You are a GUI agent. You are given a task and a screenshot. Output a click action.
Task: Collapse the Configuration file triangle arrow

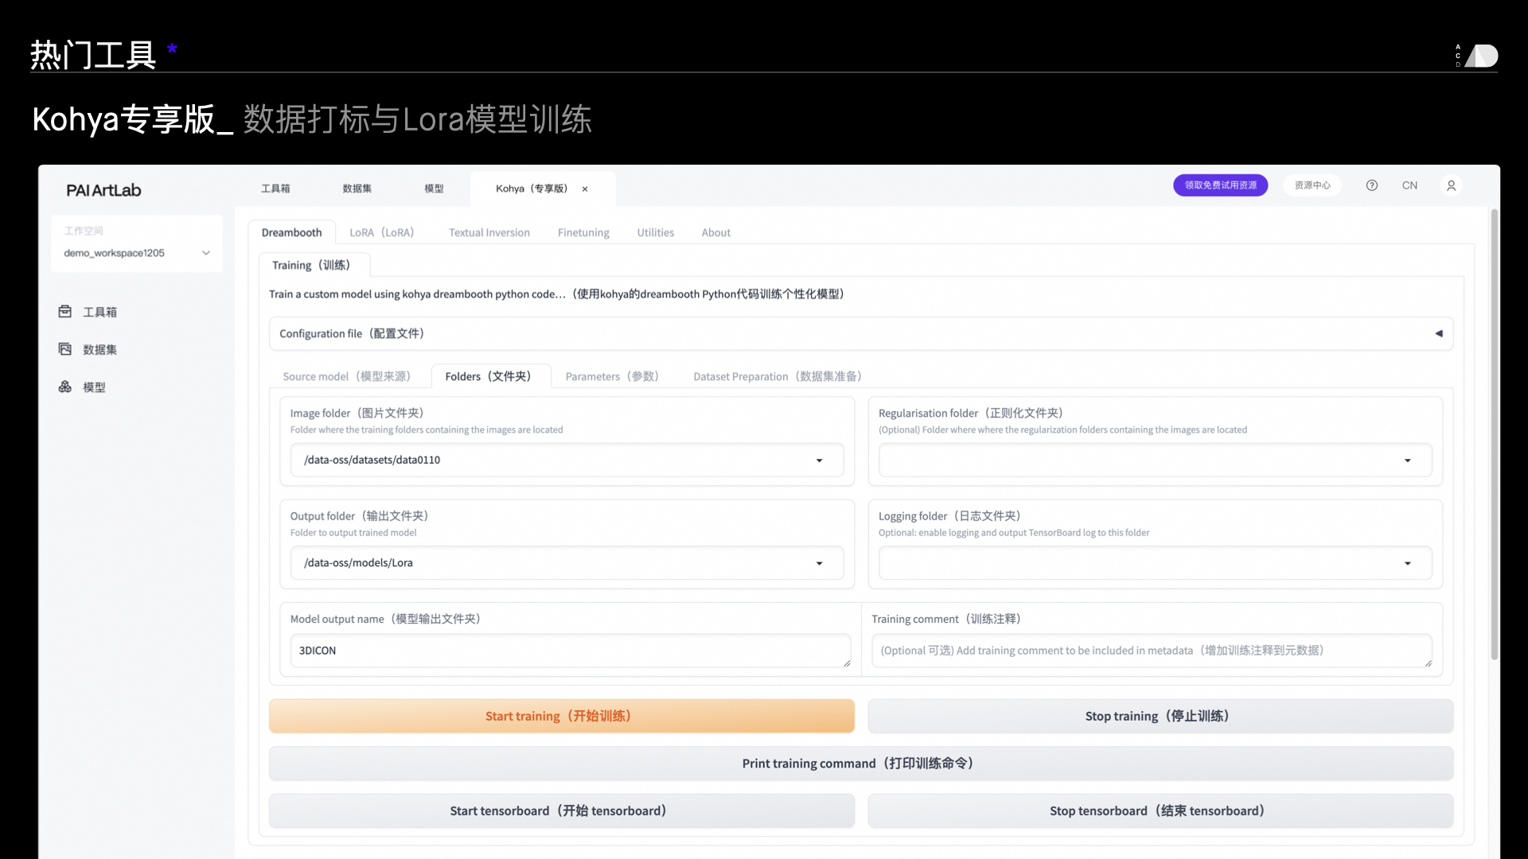coord(1438,333)
